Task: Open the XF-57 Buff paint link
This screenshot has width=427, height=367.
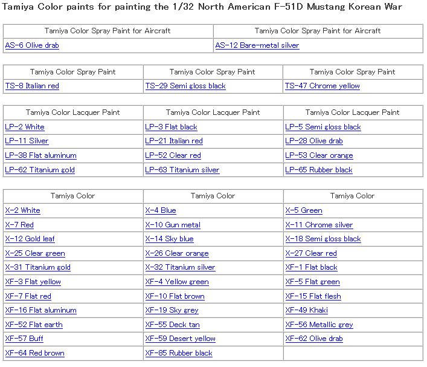Action: (24, 339)
